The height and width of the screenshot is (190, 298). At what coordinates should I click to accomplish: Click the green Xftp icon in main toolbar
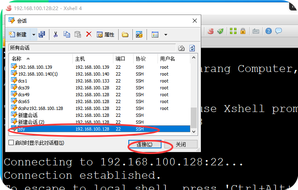221,31
